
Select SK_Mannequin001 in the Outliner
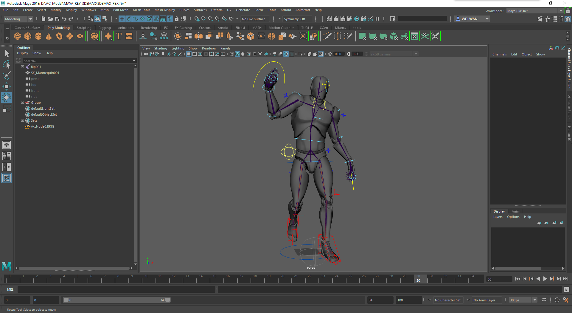[45, 73]
